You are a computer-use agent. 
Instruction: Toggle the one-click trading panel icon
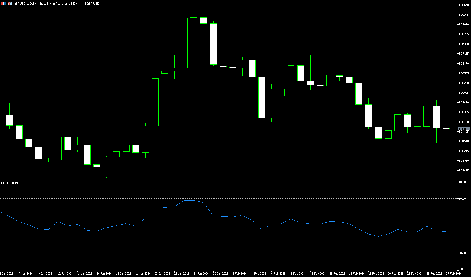[10, 3]
